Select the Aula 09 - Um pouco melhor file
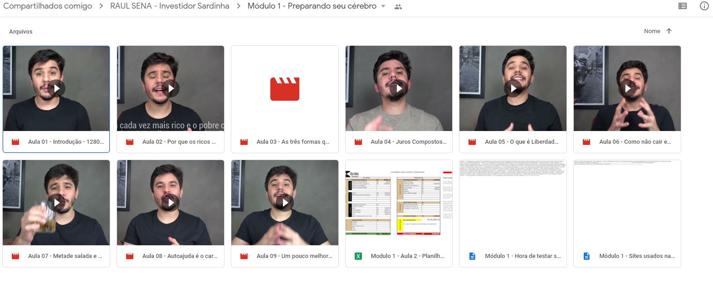713x282 pixels. click(x=294, y=256)
